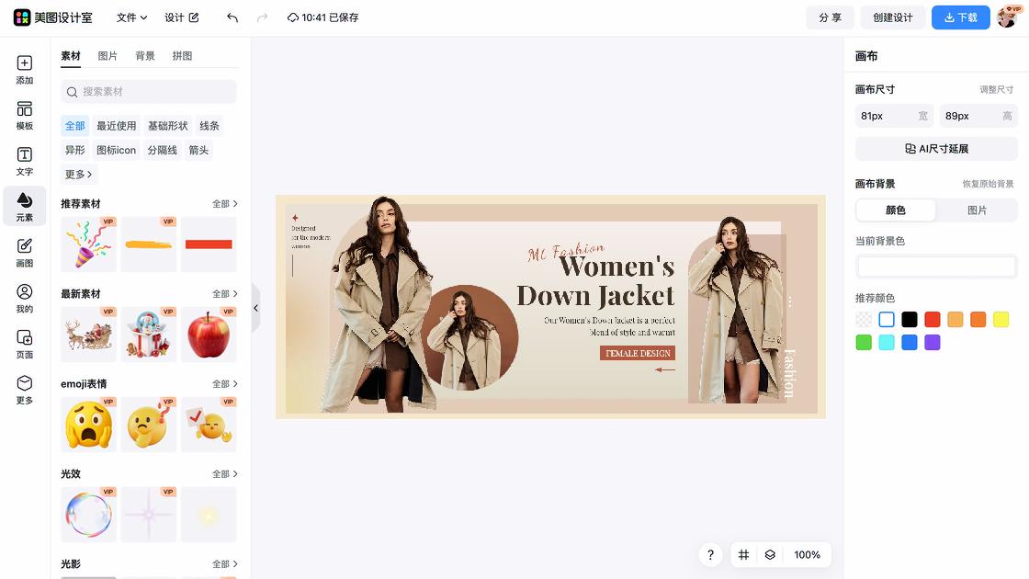
Task: Switch to the 背景 tab
Action: click(145, 56)
